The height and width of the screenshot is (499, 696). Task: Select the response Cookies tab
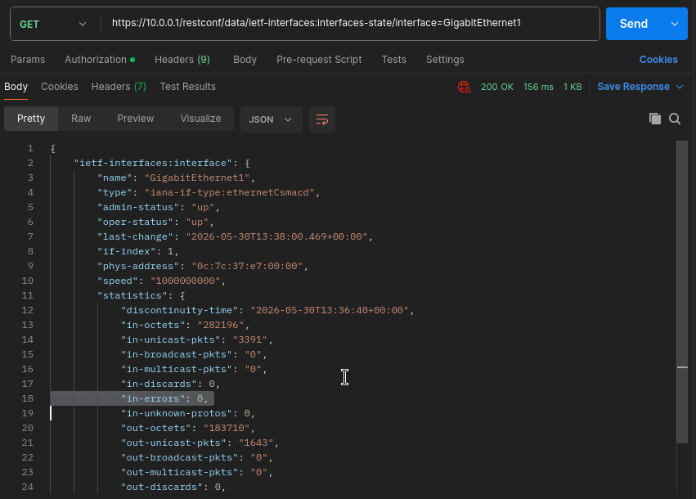(x=60, y=87)
